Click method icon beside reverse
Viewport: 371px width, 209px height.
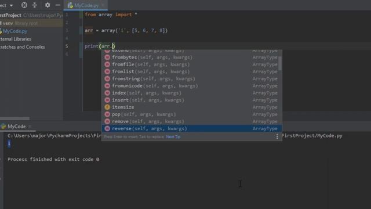pos(107,128)
